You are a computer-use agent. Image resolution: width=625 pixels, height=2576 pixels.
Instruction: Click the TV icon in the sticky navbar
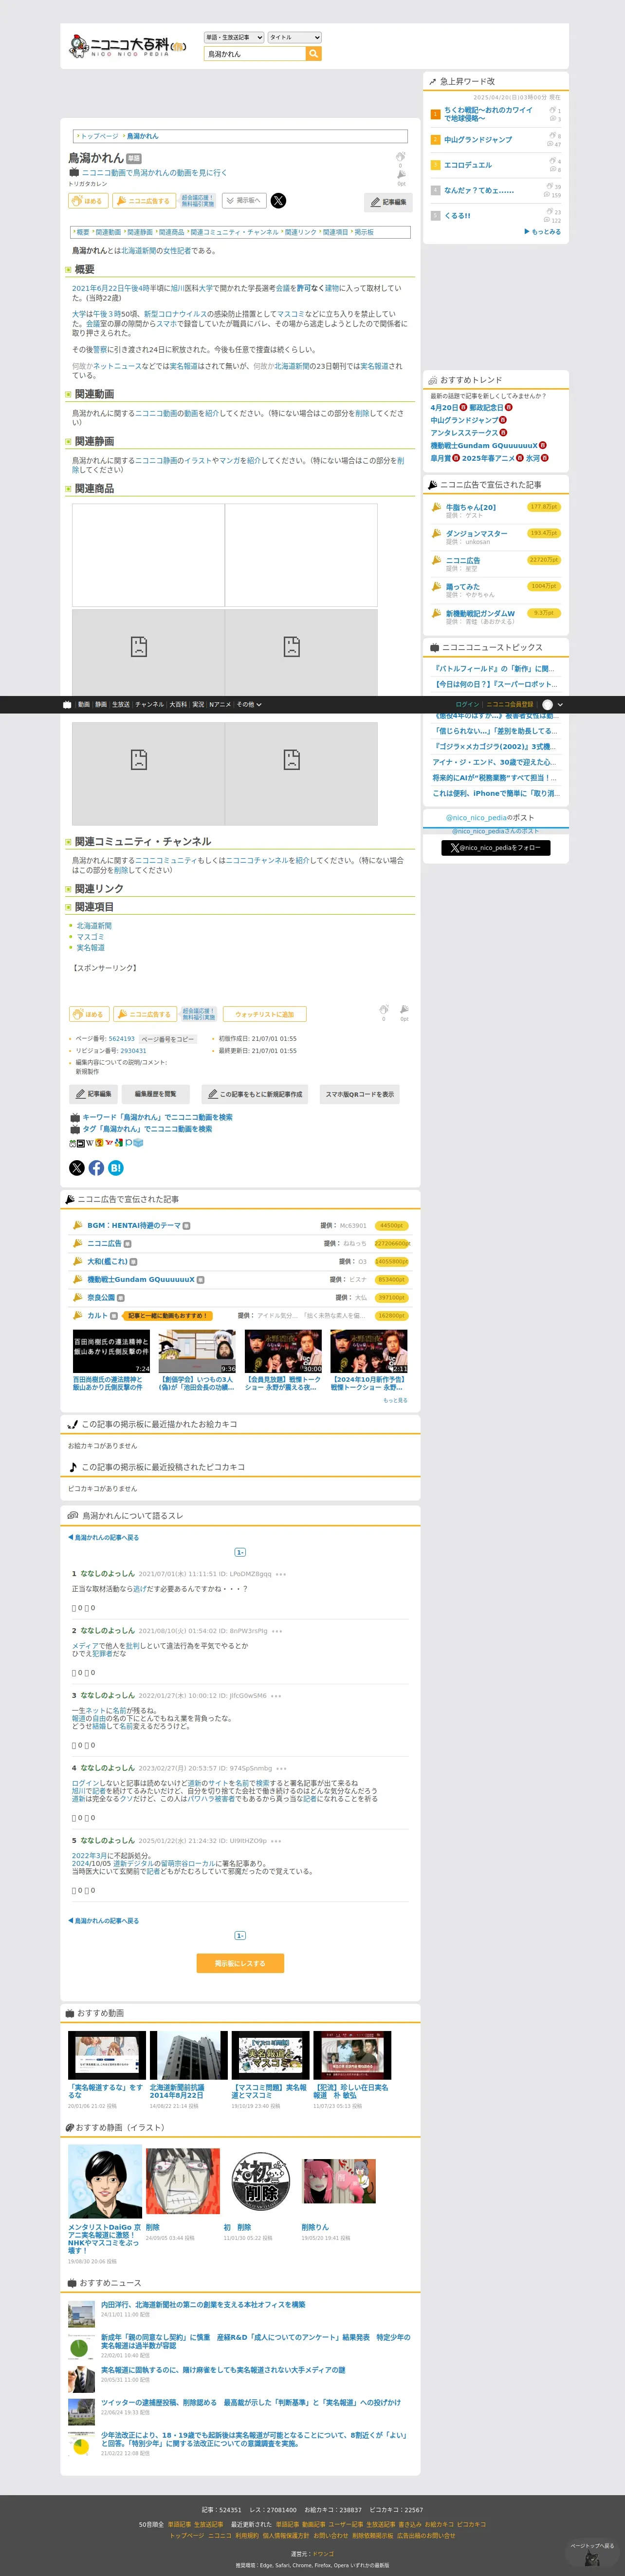[x=67, y=704]
